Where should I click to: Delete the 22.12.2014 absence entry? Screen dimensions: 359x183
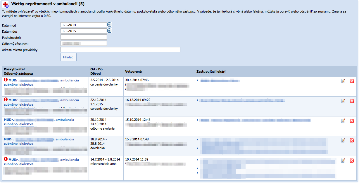pos(351,101)
